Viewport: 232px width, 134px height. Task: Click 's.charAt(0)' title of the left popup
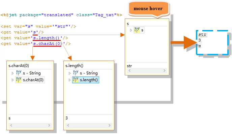[19, 66]
